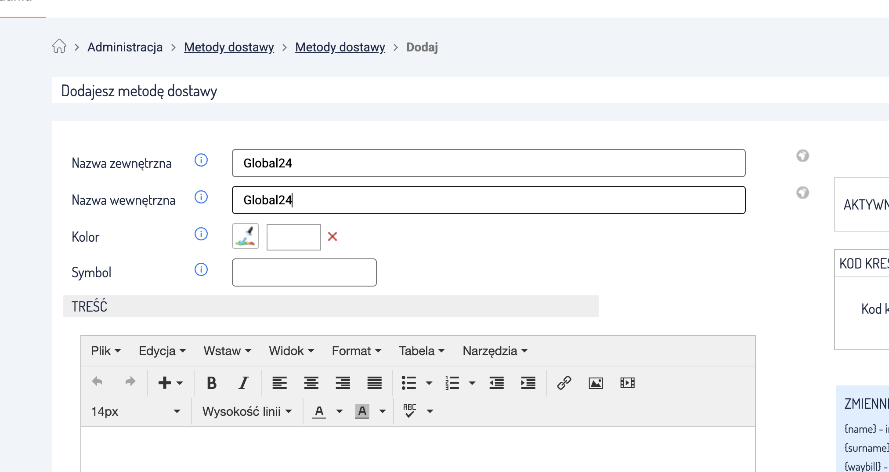889x472 pixels.
Task: Open the Wysokość linii dropdown
Action: tap(247, 411)
